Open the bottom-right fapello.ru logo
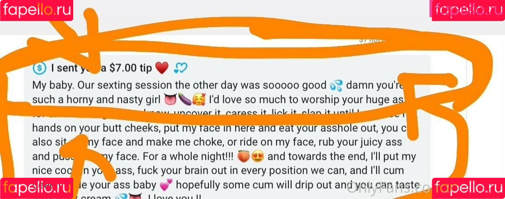The width and height of the screenshot is (505, 199). (x=468, y=188)
